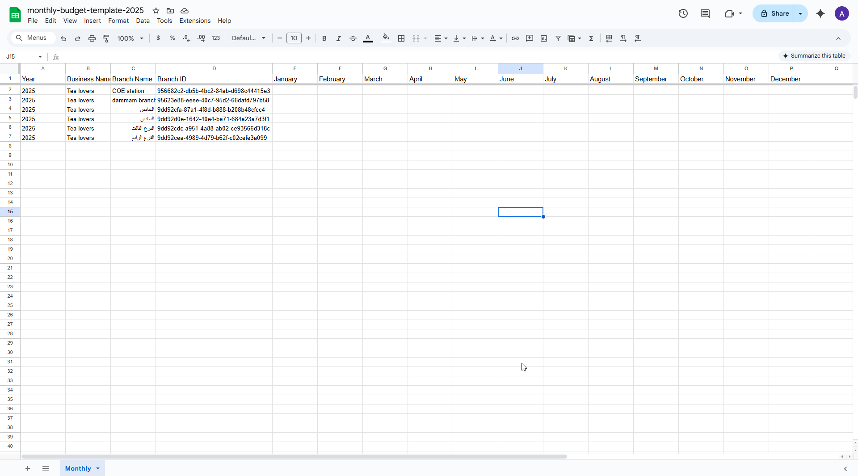The height and width of the screenshot is (476, 858).
Task: Open the horizontal alignment dropdown
Action: point(441,38)
